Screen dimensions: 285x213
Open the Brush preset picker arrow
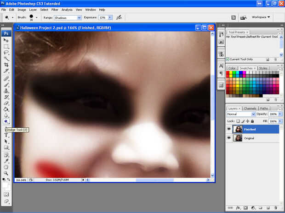coord(36,17)
